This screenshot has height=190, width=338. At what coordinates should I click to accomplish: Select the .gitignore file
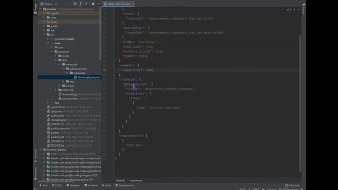(56, 111)
